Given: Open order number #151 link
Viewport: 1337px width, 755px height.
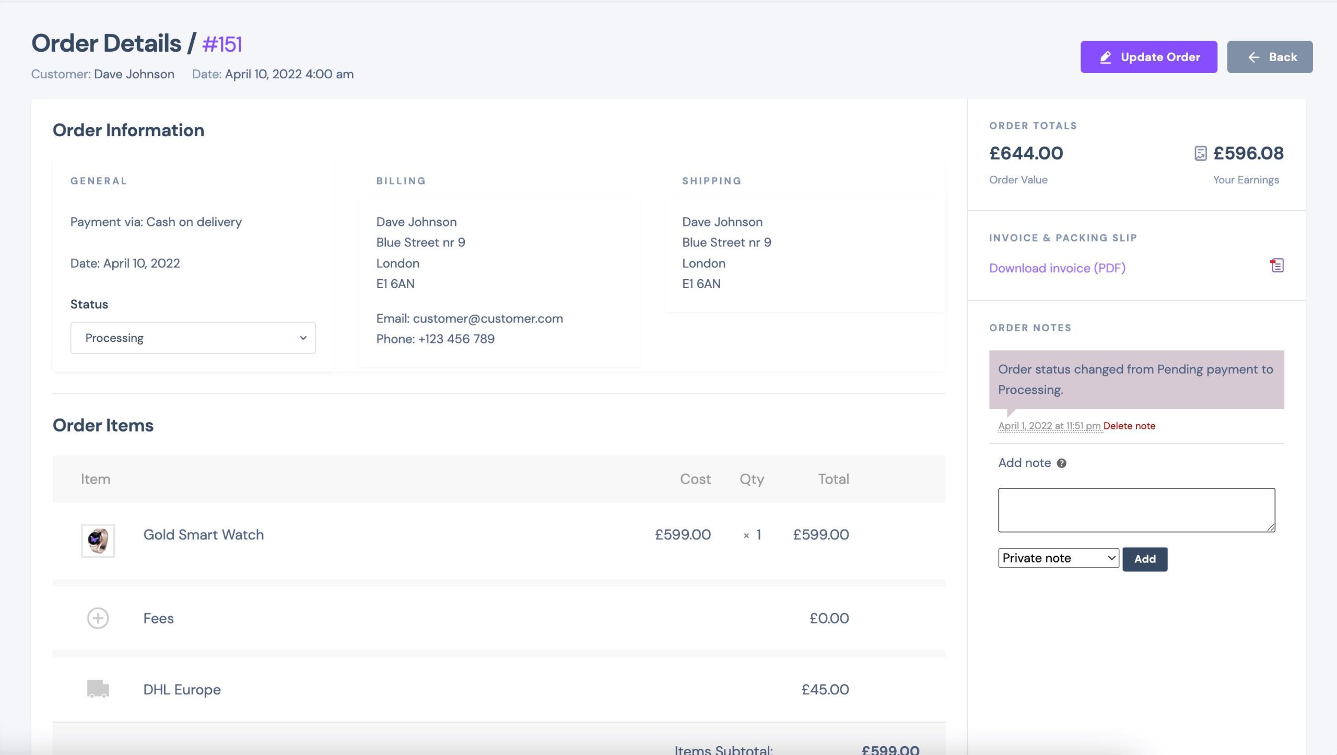Looking at the screenshot, I should coord(222,44).
